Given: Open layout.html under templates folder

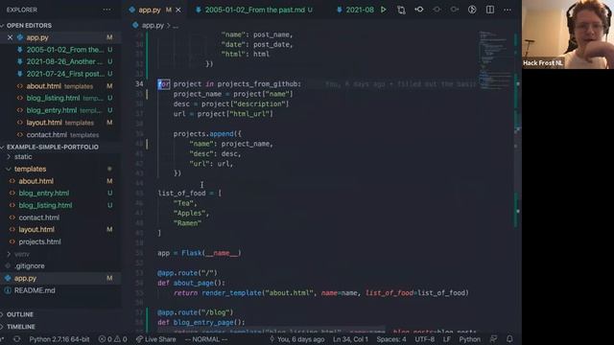Looking at the screenshot, I should tap(36, 230).
